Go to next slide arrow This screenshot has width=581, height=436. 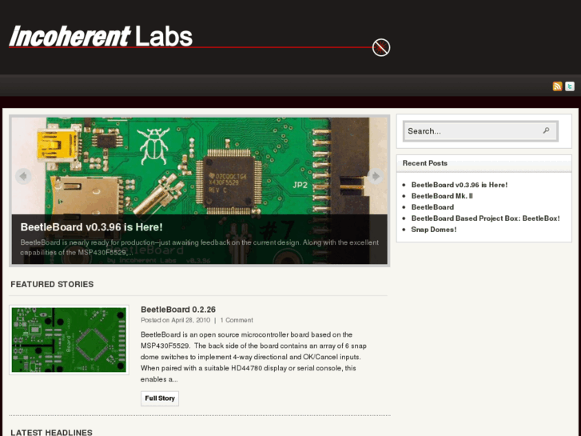coord(376,176)
